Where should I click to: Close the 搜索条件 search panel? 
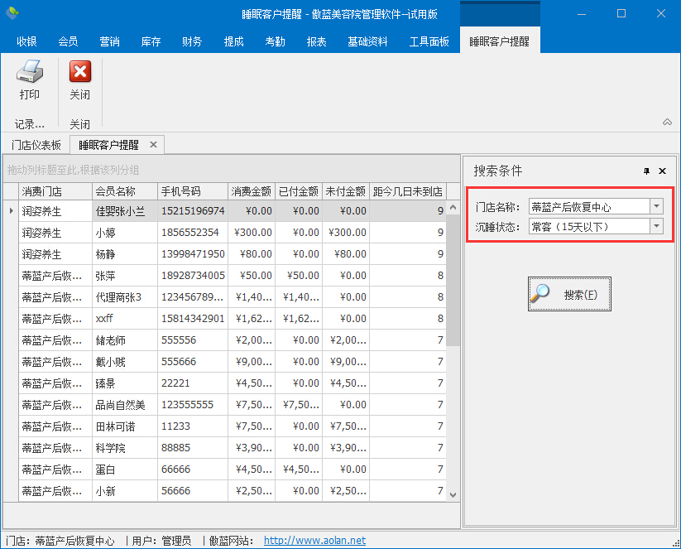point(662,171)
